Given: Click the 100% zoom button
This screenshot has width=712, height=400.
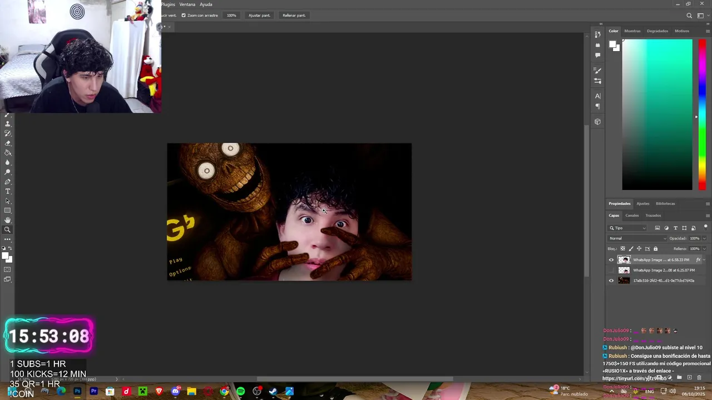Looking at the screenshot, I should click(x=231, y=16).
